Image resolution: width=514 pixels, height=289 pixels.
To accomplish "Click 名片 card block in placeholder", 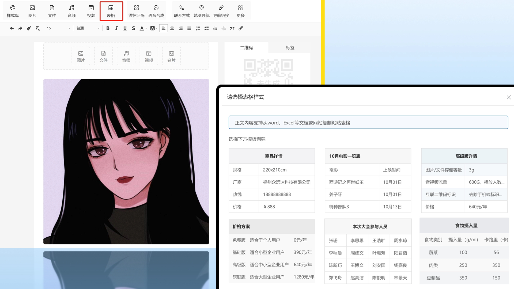I will click(171, 56).
